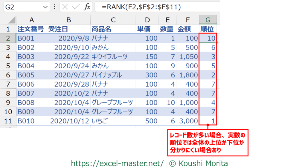Click the red annotation callout box

[x=208, y=142]
